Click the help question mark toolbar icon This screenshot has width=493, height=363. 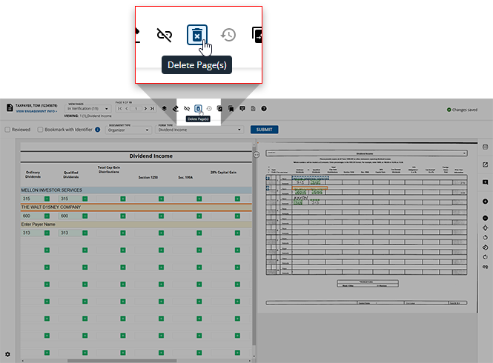click(x=264, y=109)
